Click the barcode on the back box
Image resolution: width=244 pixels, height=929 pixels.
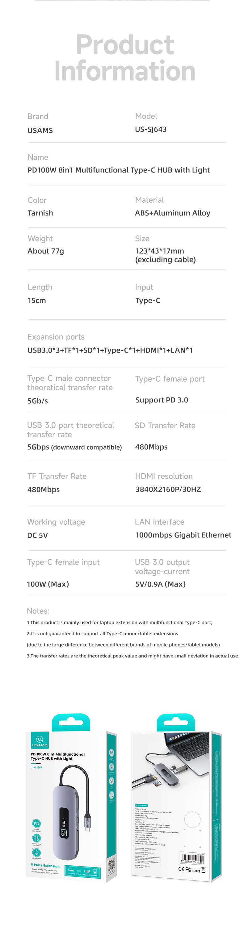192,858
